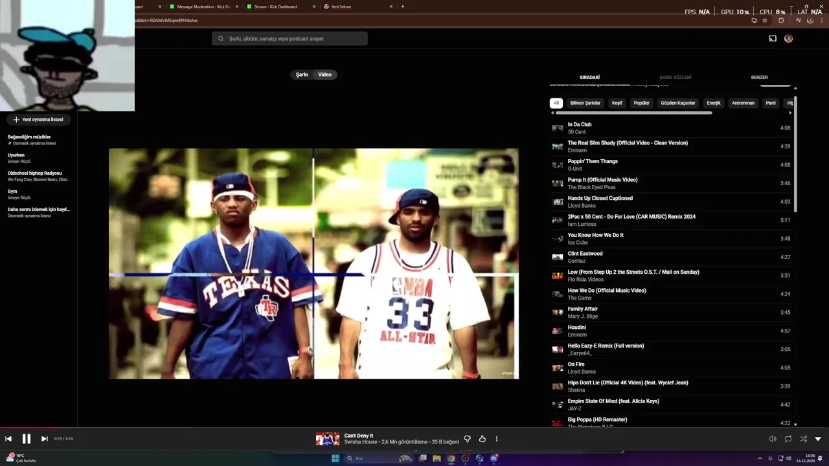The width and height of the screenshot is (829, 466).
Task: Like the song Can't Deny It
Action: (483, 439)
